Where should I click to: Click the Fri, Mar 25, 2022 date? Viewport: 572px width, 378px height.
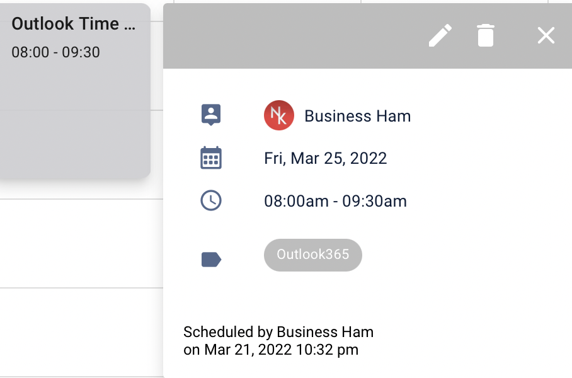pyautogui.click(x=326, y=158)
